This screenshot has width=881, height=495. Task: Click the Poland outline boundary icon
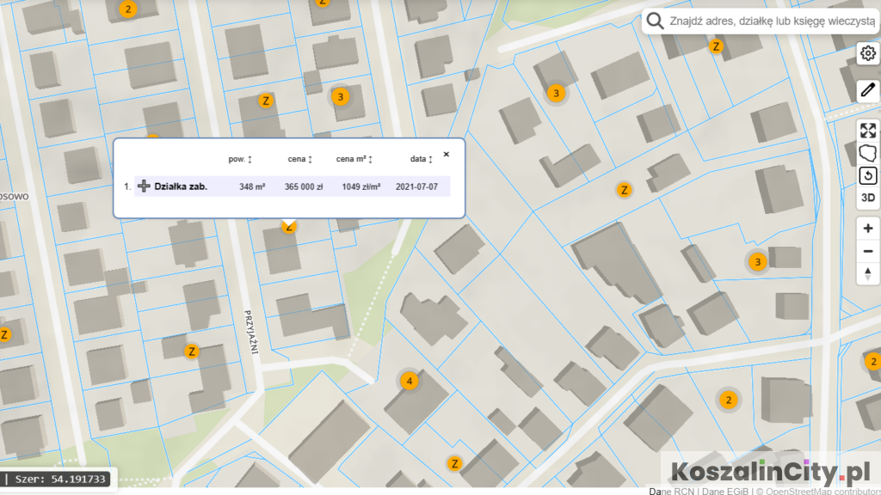pos(868,153)
